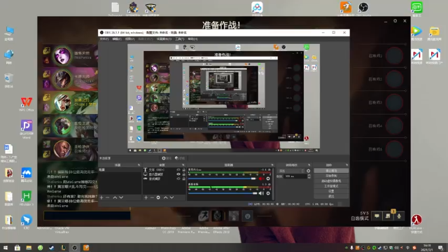Move source up using Sources panel up arrow
Screen dimensions: 448x252
point(165,197)
